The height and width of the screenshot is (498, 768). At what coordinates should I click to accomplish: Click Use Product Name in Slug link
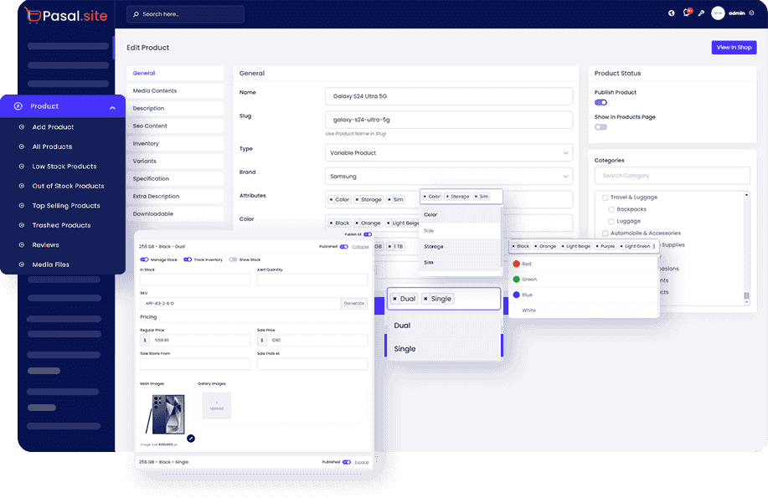pyautogui.click(x=356, y=134)
